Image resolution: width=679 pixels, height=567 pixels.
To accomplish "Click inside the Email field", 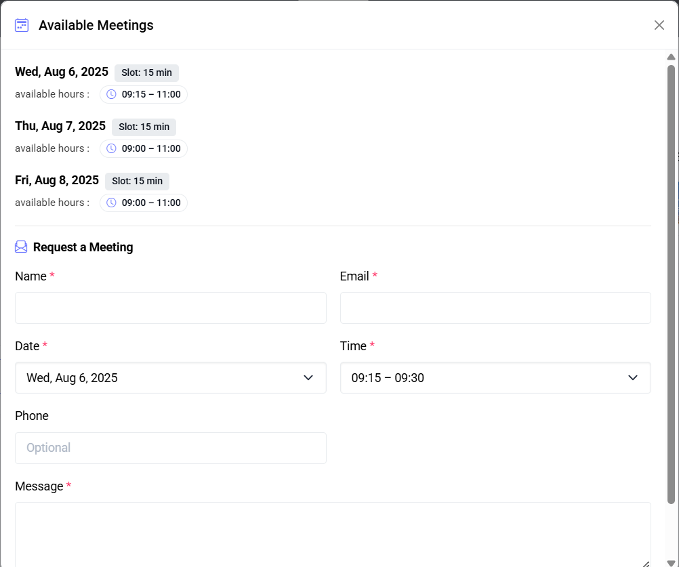I will [495, 308].
